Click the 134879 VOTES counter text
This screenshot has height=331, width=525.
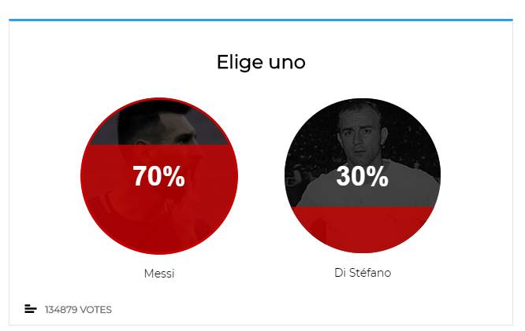point(78,310)
